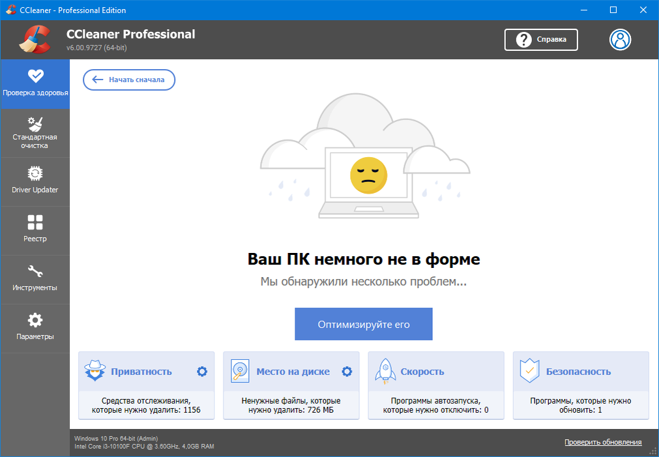
Task: Open Стандартная очистка broom icon
Action: click(x=35, y=124)
